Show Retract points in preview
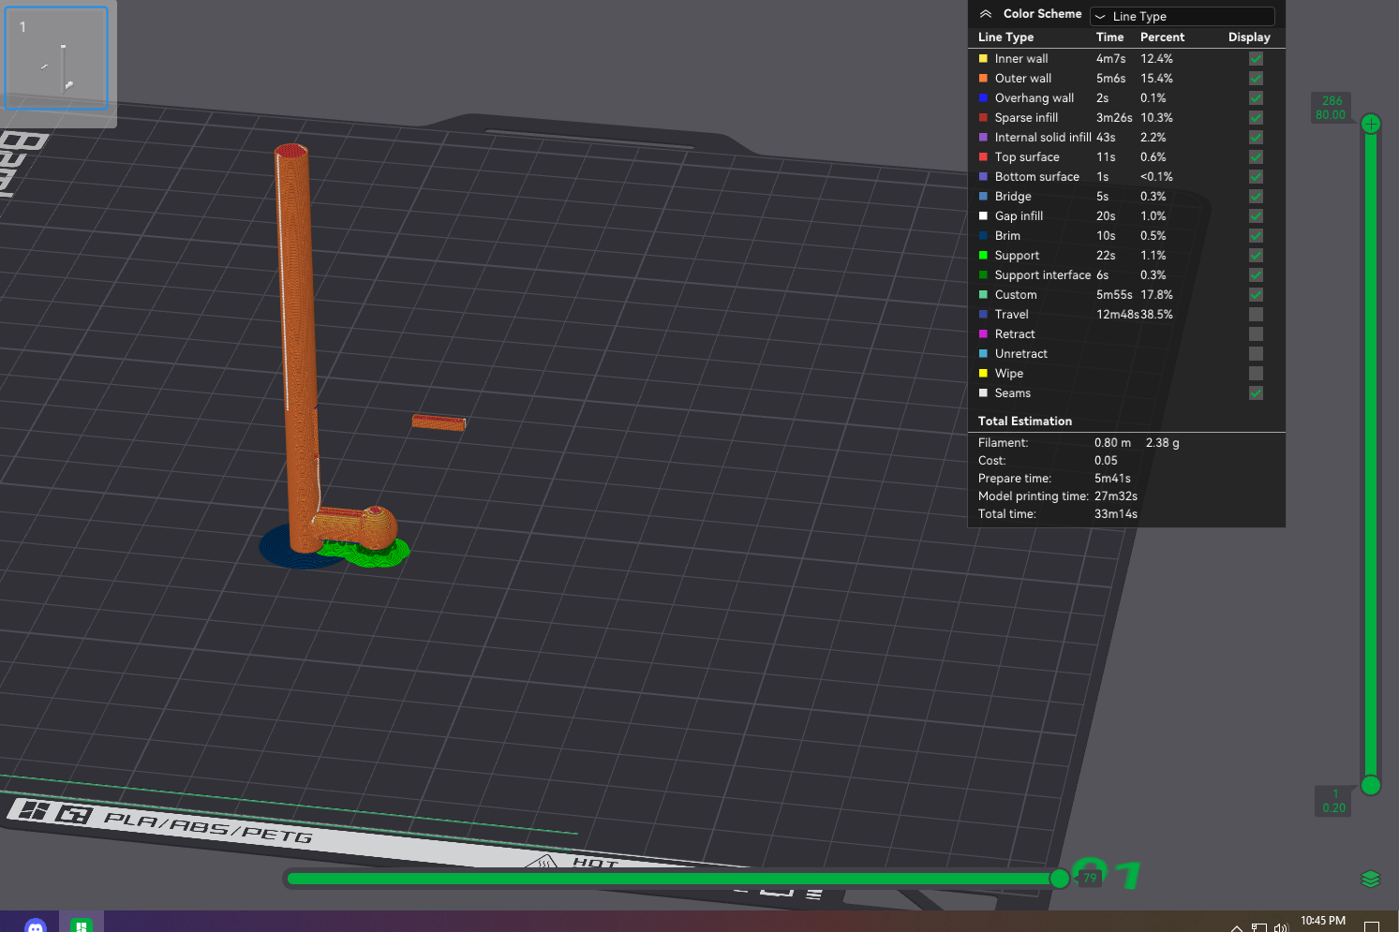The height and width of the screenshot is (932, 1399). [x=1256, y=334]
